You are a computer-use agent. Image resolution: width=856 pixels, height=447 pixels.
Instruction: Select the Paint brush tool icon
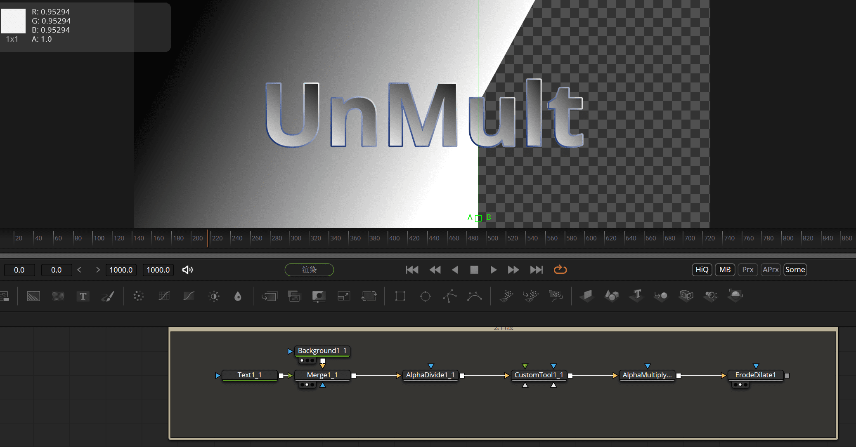point(108,296)
